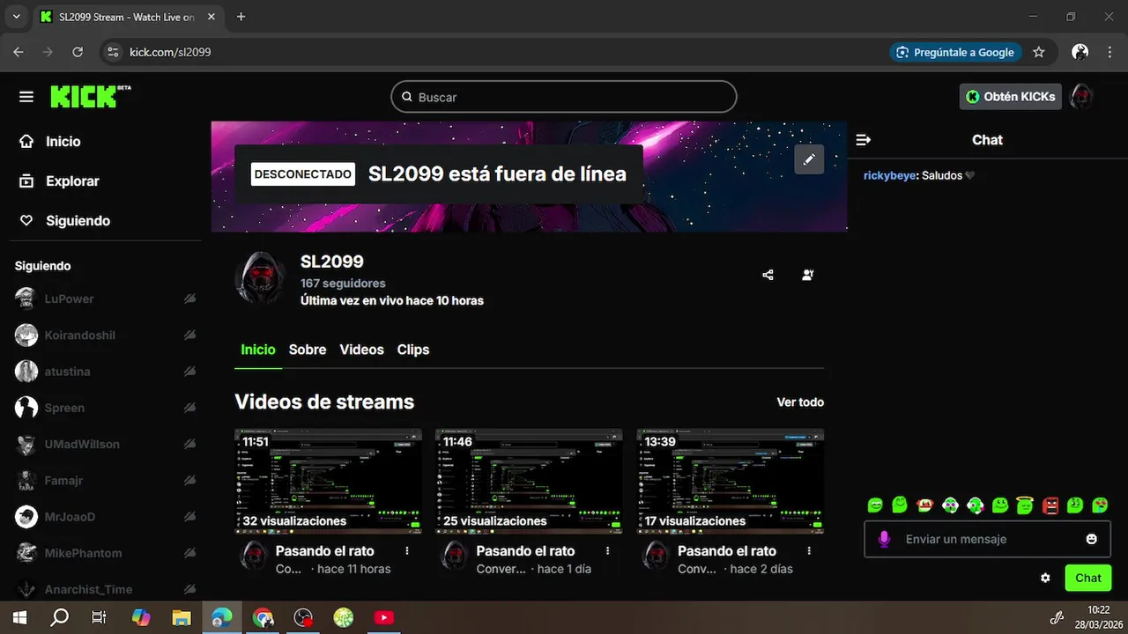Open options for 1 día video
This screenshot has width=1128, height=634.
click(608, 551)
